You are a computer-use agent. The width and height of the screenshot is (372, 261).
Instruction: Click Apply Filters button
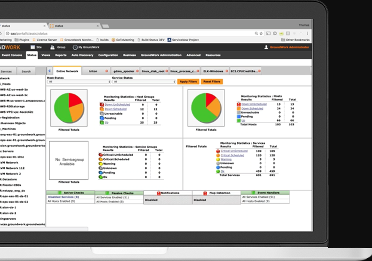pyautogui.click(x=188, y=82)
